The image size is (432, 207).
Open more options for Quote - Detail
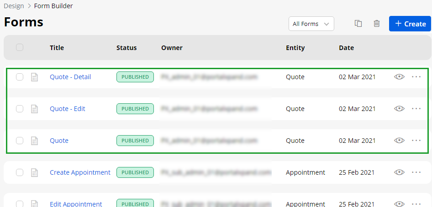click(416, 77)
